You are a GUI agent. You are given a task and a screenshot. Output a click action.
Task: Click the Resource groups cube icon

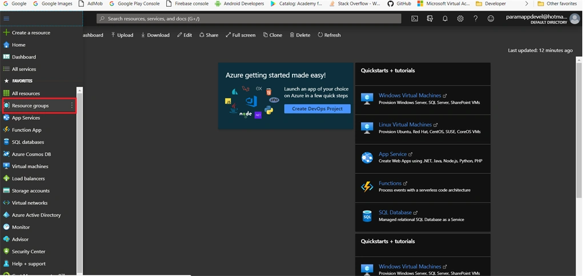(x=6, y=105)
